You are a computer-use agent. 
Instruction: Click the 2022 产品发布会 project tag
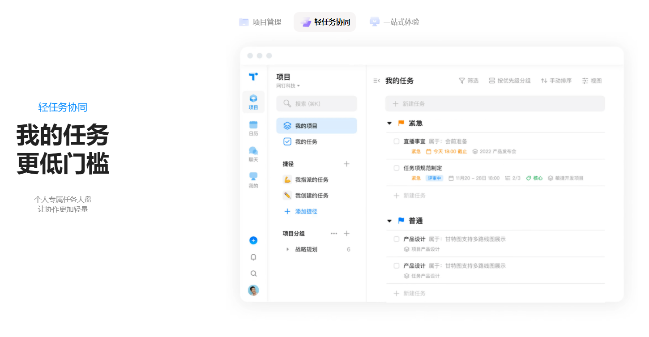(495, 151)
